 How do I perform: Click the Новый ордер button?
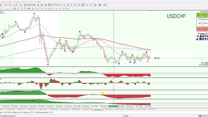coord(30,5)
